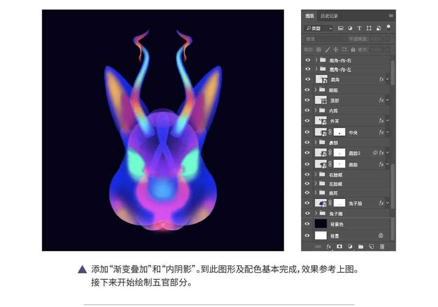Viewport: 438px width, 307px height.
Task: Select the 眼眶 group row
Action: click(x=347, y=90)
